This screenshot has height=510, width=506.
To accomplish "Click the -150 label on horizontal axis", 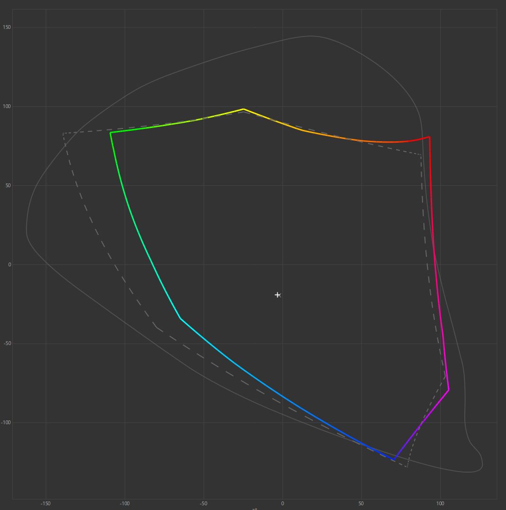I will [46, 503].
